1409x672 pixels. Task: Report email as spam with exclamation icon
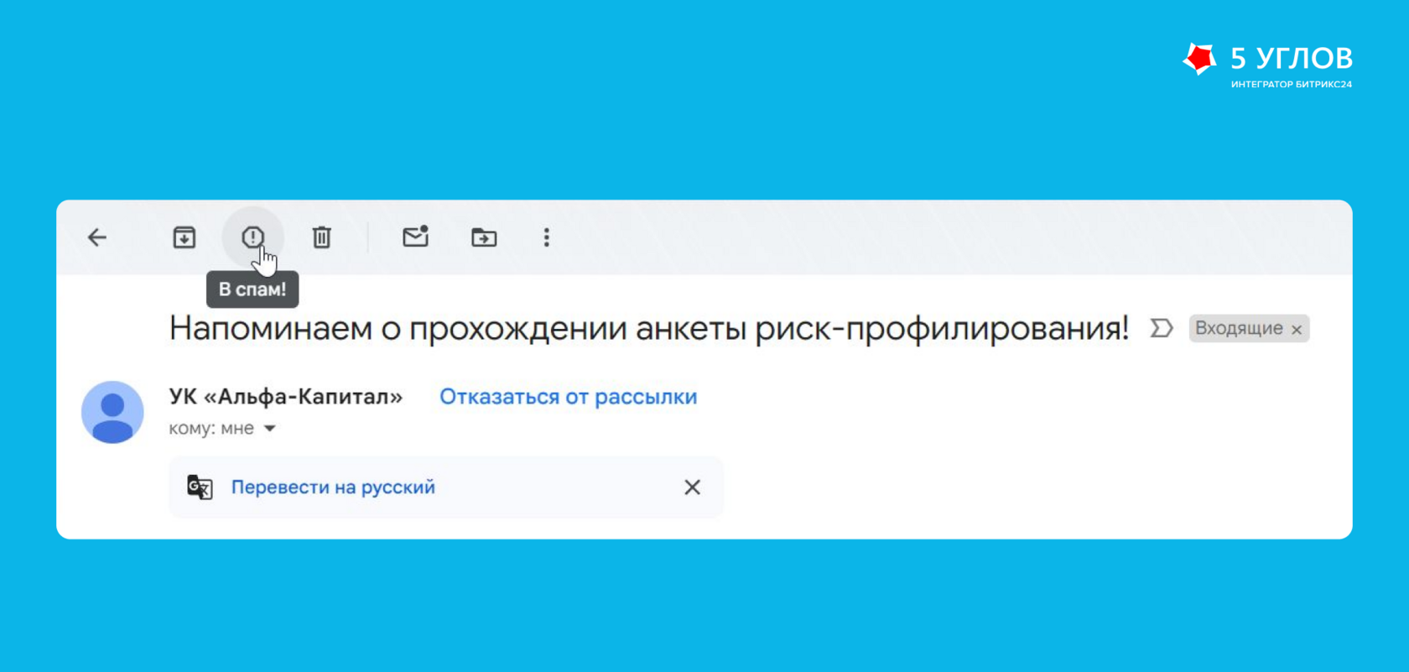[x=252, y=237]
